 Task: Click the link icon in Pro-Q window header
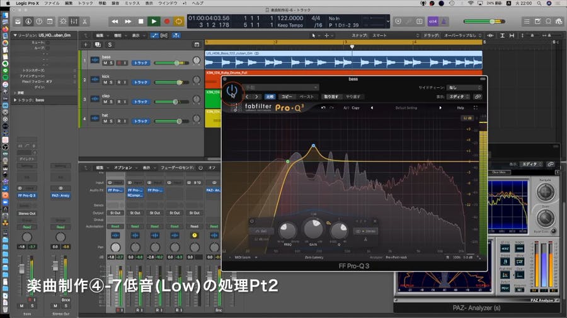pos(478,97)
